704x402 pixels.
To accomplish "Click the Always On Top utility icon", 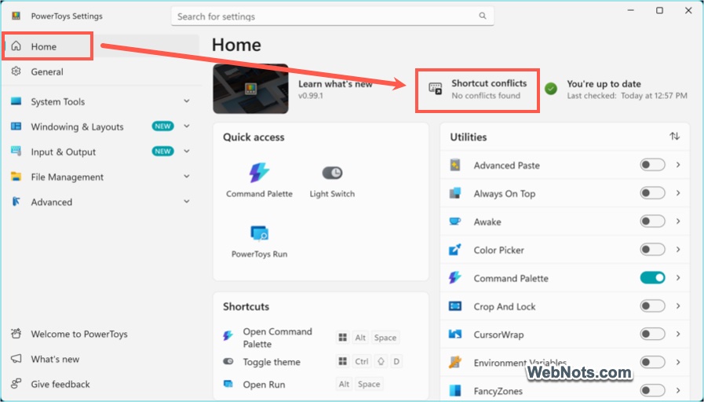I will point(455,193).
